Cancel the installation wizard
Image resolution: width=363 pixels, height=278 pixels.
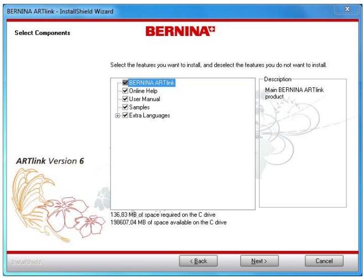pyautogui.click(x=324, y=261)
